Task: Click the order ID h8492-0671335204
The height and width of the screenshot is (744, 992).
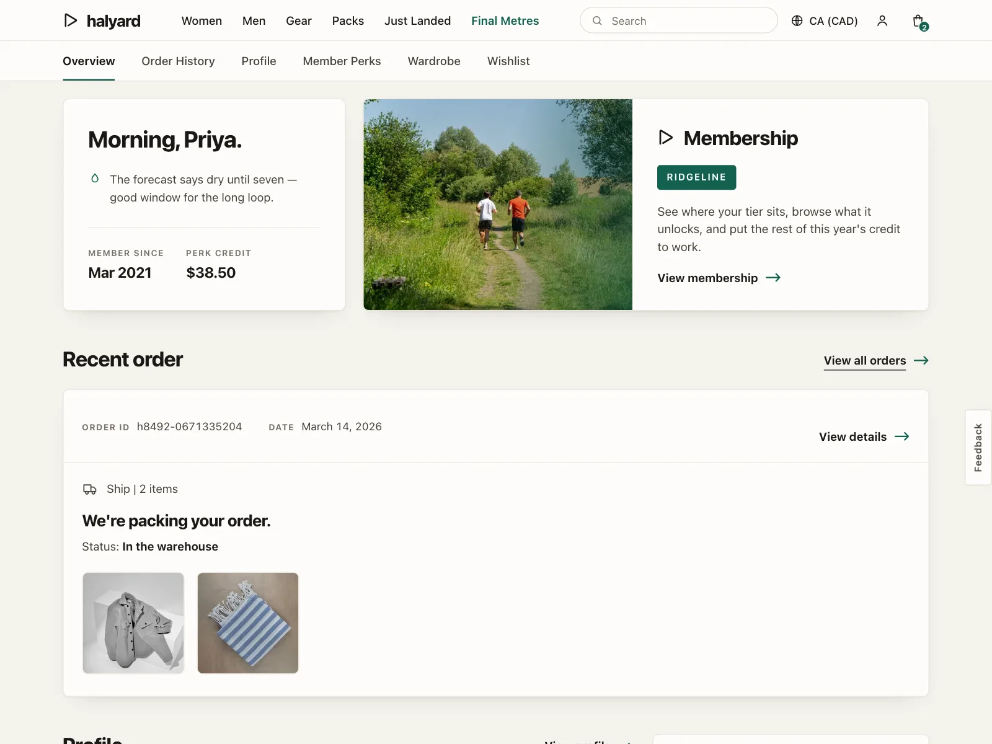Action: [x=189, y=427]
